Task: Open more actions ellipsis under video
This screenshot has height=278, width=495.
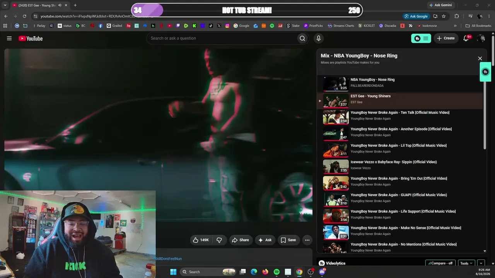Action: (307, 240)
